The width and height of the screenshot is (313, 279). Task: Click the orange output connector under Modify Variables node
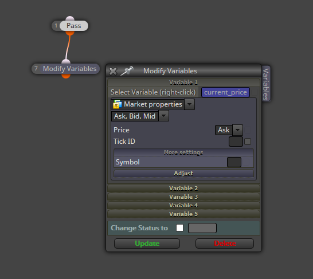(x=66, y=76)
